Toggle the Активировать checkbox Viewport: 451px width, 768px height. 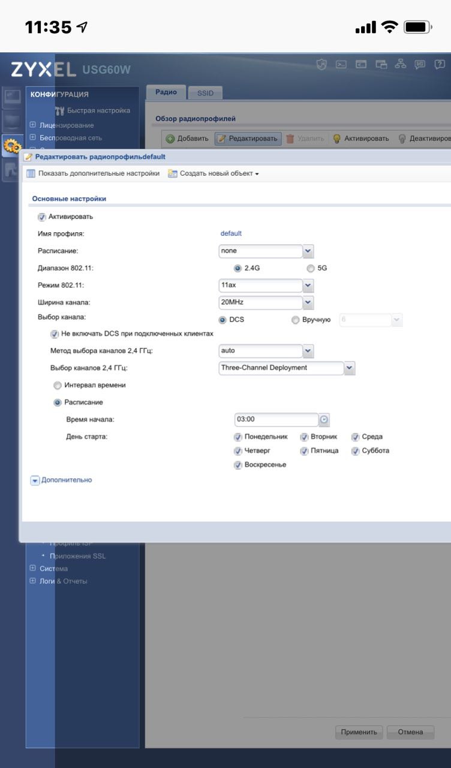pos(42,217)
